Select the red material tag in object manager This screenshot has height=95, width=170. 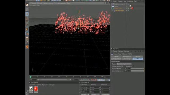(132, 8)
